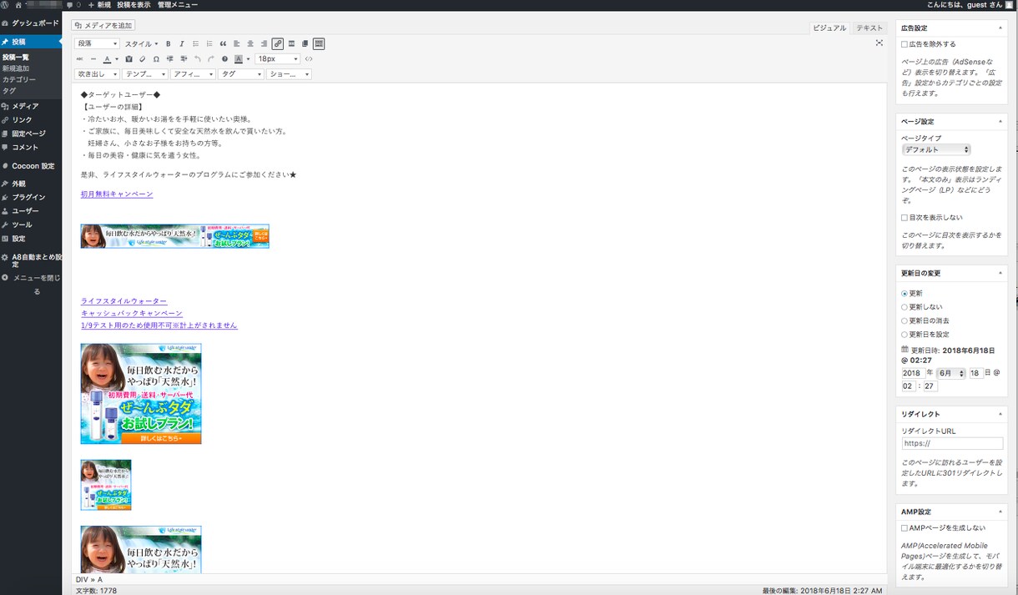Click in リダイレクトURL input field
The width and height of the screenshot is (1018, 595).
click(952, 444)
